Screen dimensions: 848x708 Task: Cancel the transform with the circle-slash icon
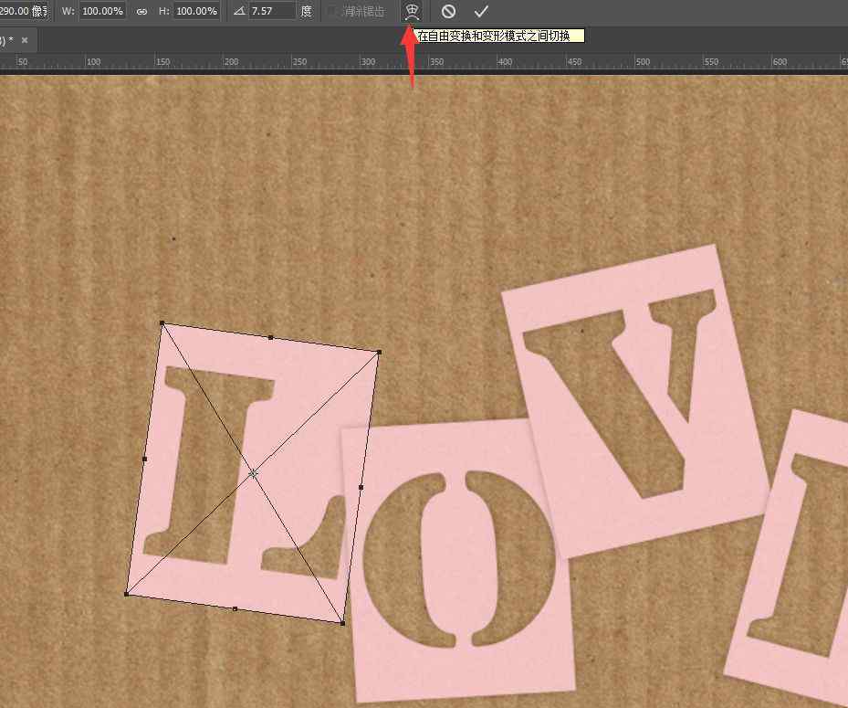pyautogui.click(x=448, y=11)
